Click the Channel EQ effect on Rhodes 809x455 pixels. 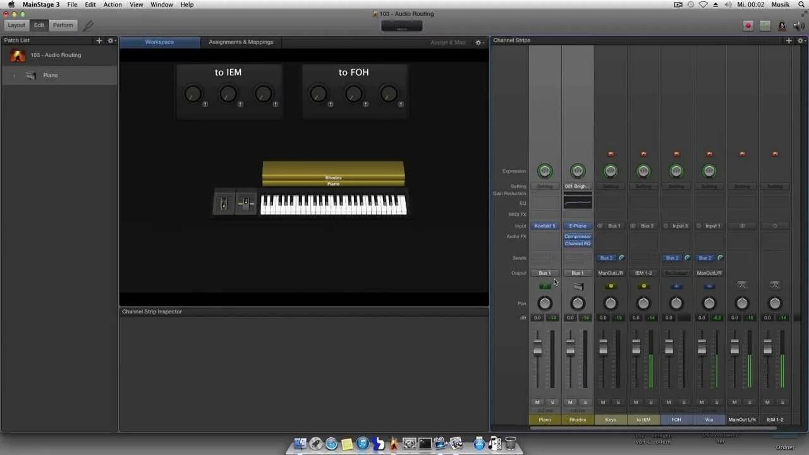(578, 243)
